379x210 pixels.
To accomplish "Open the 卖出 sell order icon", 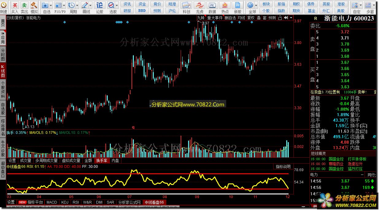I will point(24,5).
